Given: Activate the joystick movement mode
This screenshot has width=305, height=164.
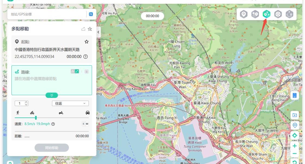Looking at the screenshot, I should pos(278,14).
